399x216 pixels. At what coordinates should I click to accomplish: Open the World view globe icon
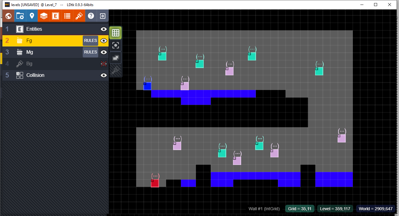(x=9, y=16)
